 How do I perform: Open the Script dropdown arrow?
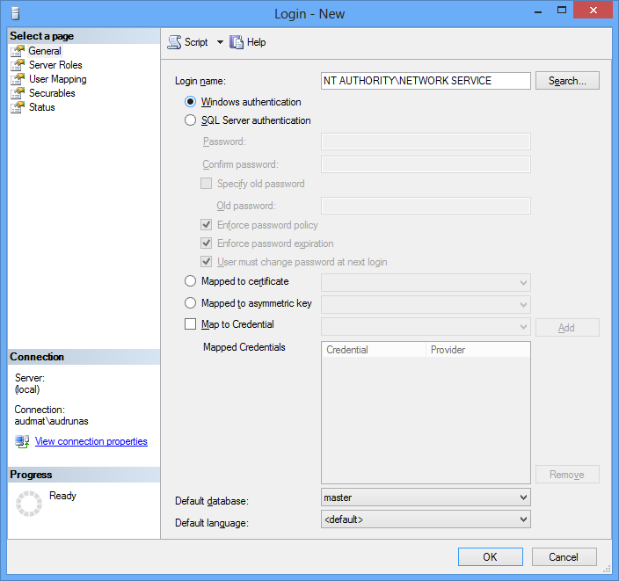[x=220, y=42]
